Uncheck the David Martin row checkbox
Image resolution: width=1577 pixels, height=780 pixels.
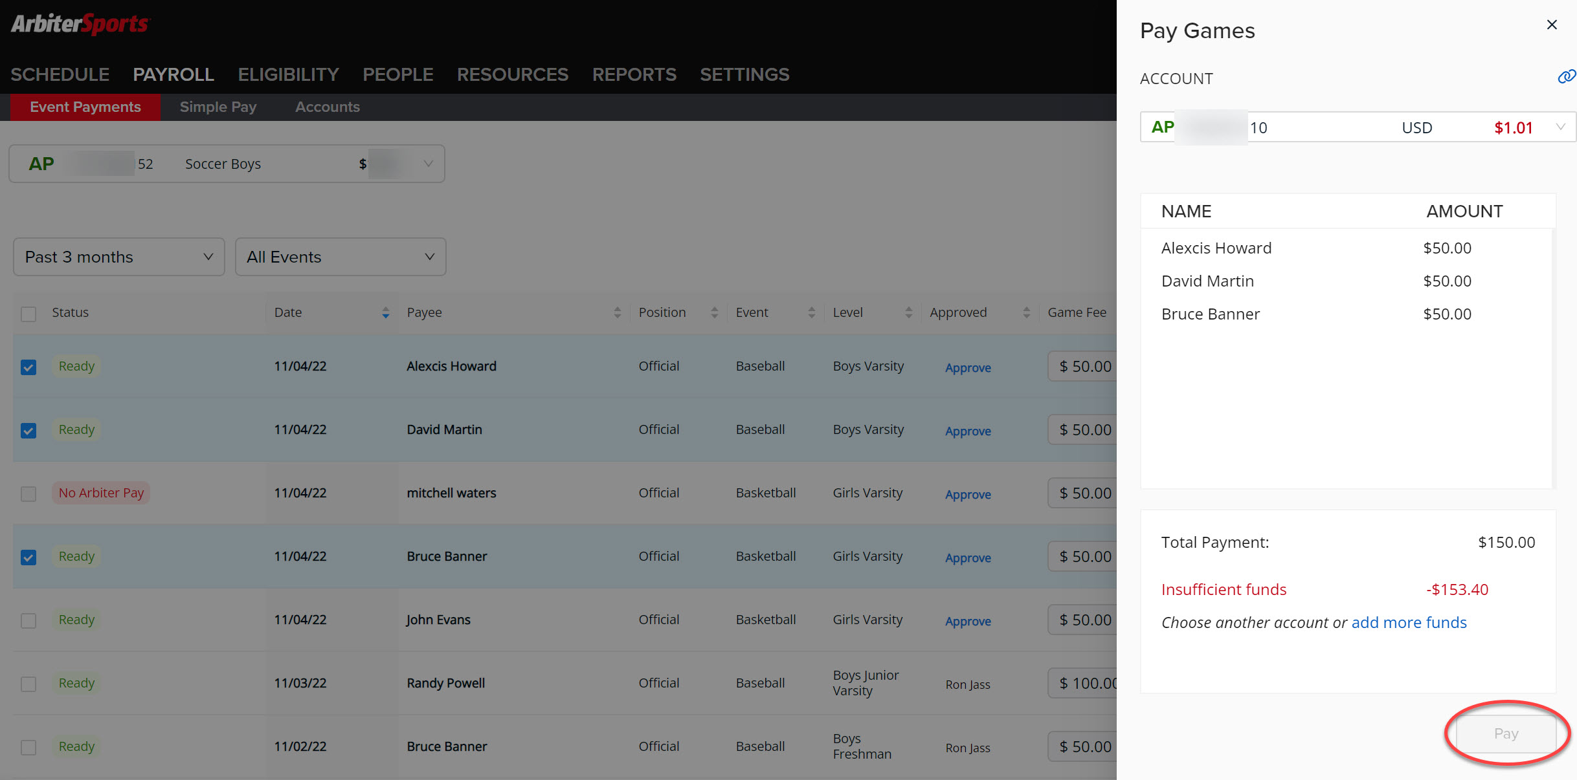pos(28,431)
